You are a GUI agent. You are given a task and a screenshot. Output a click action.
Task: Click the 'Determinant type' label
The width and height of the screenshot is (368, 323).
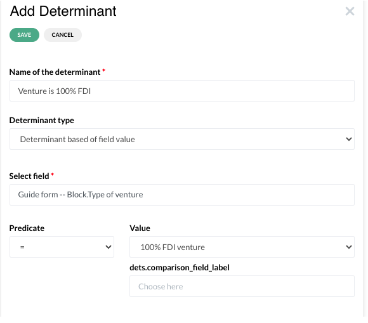pyautogui.click(x=41, y=120)
